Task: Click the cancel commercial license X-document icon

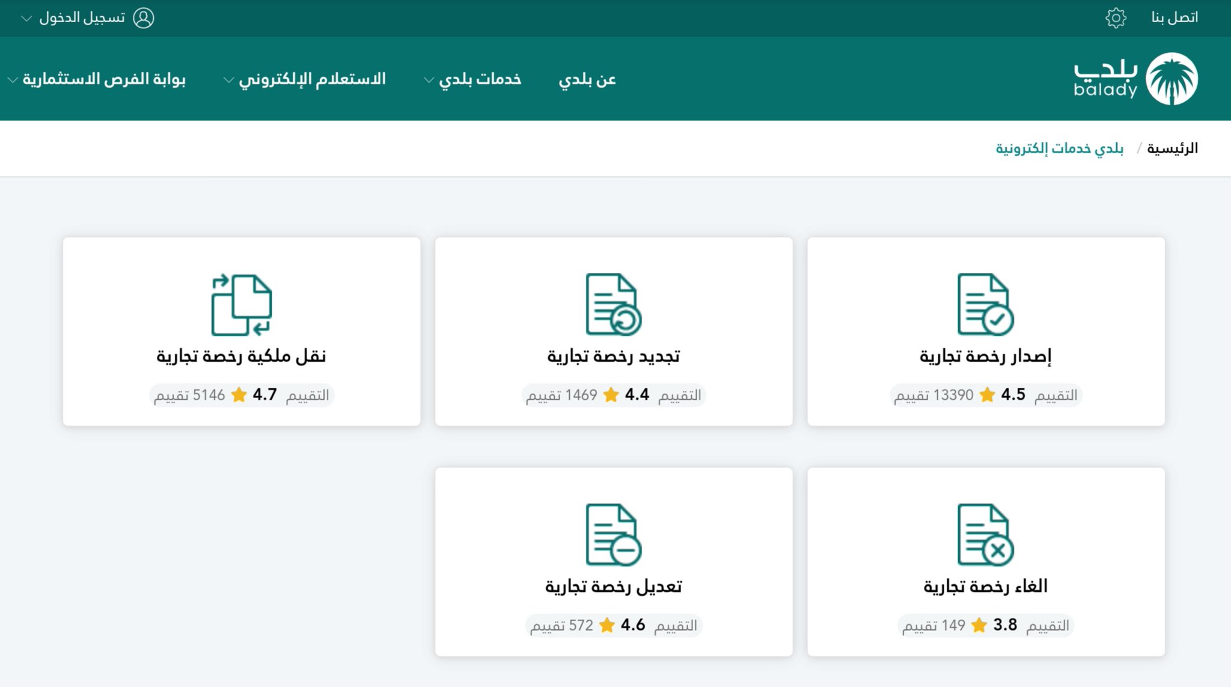Action: tap(985, 535)
